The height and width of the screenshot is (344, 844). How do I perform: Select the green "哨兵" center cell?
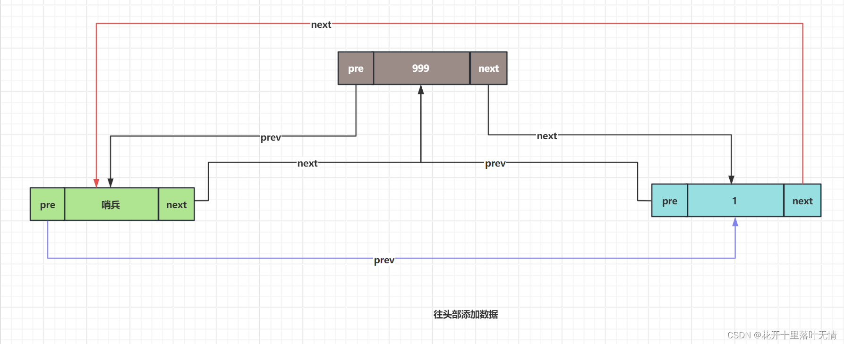[x=111, y=204]
